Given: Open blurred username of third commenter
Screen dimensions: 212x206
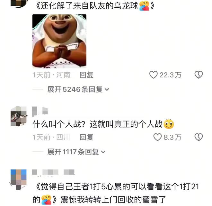Looking at the screenshot, I should coord(53,172).
